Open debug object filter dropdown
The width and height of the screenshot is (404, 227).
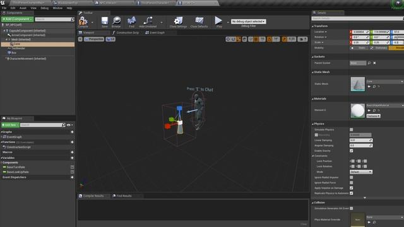tap(248, 21)
